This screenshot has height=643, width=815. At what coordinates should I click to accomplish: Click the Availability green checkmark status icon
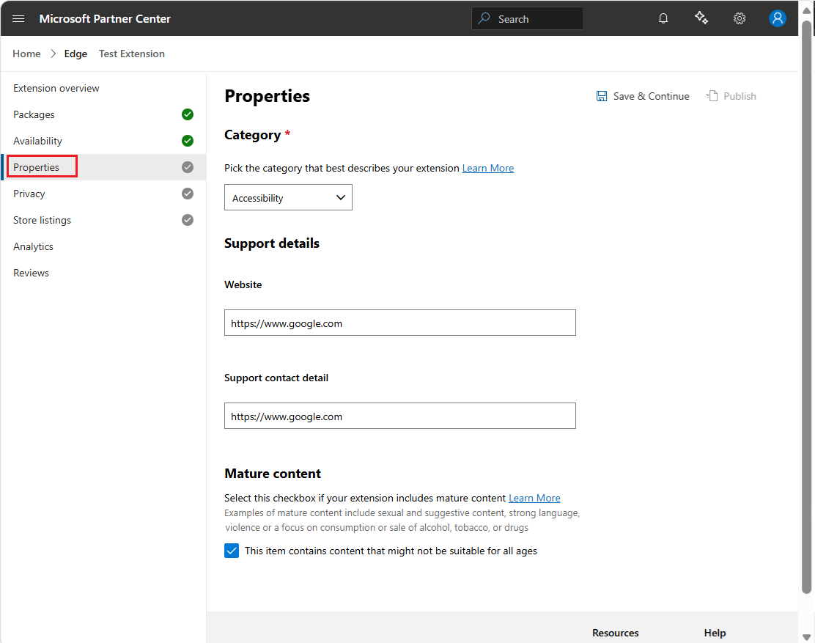coord(188,141)
